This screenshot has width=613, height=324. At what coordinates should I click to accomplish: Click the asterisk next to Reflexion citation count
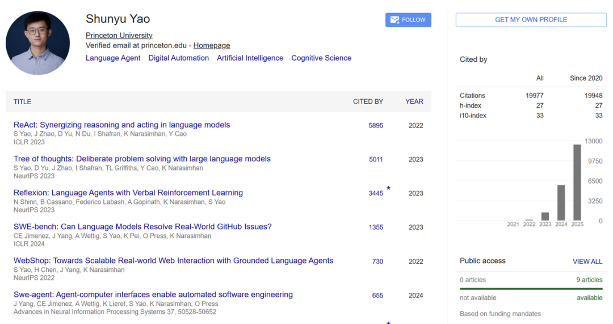click(388, 189)
